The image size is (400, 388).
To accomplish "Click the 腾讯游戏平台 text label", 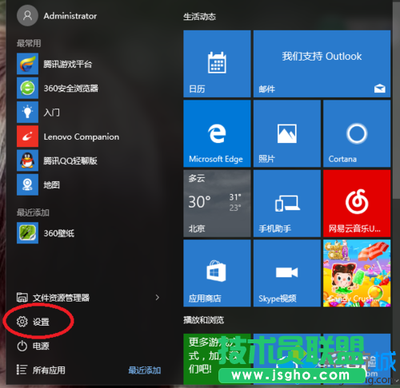I will pyautogui.click(x=68, y=64).
